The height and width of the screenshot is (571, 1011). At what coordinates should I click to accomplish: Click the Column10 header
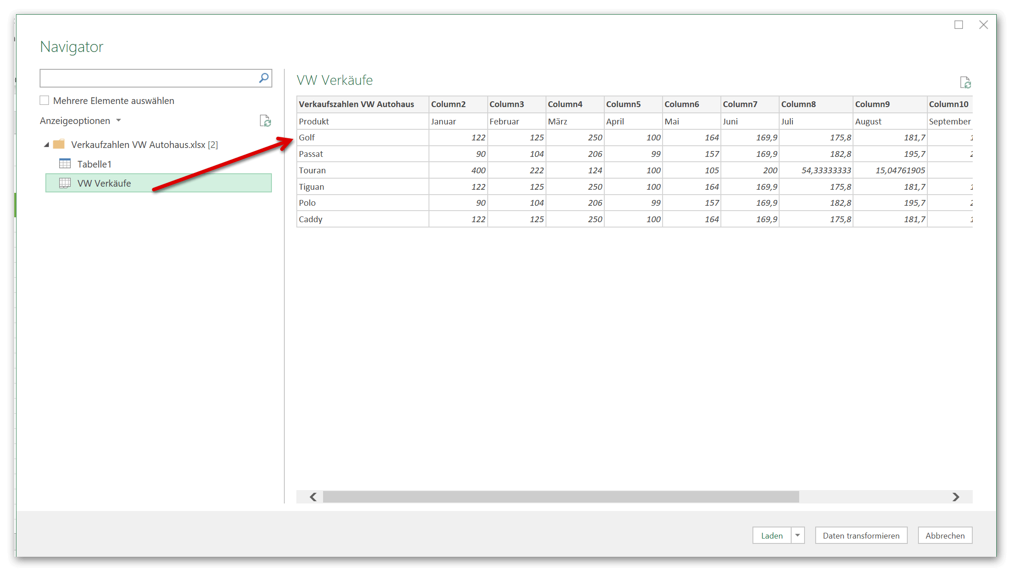tap(950, 104)
